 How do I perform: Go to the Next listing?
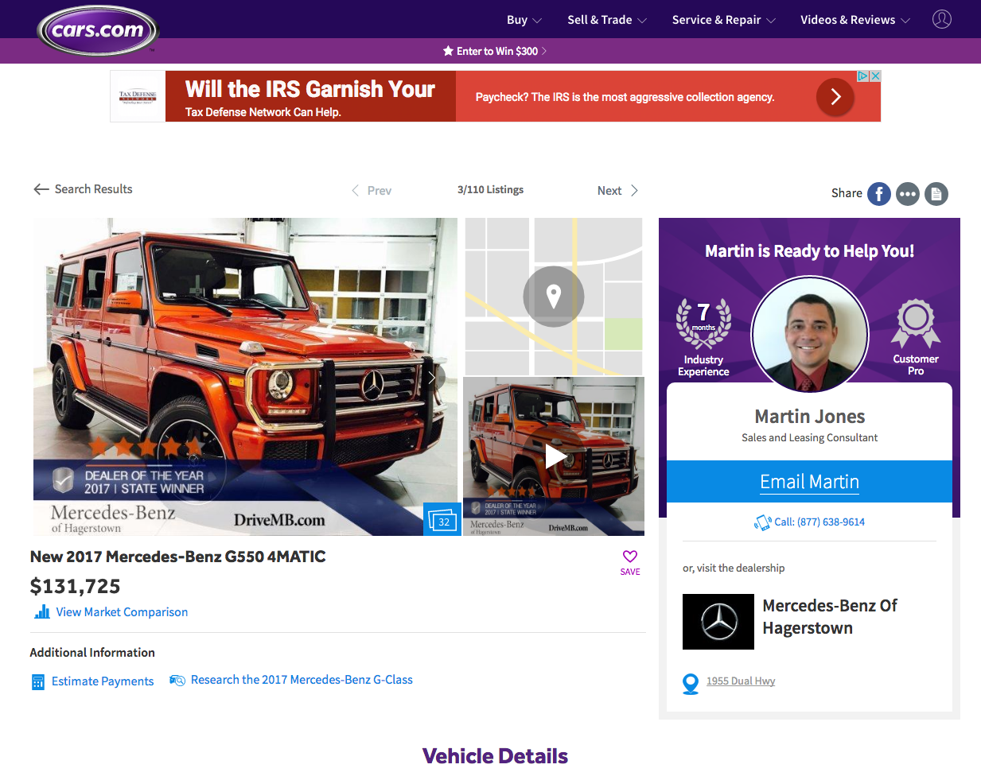pos(618,191)
